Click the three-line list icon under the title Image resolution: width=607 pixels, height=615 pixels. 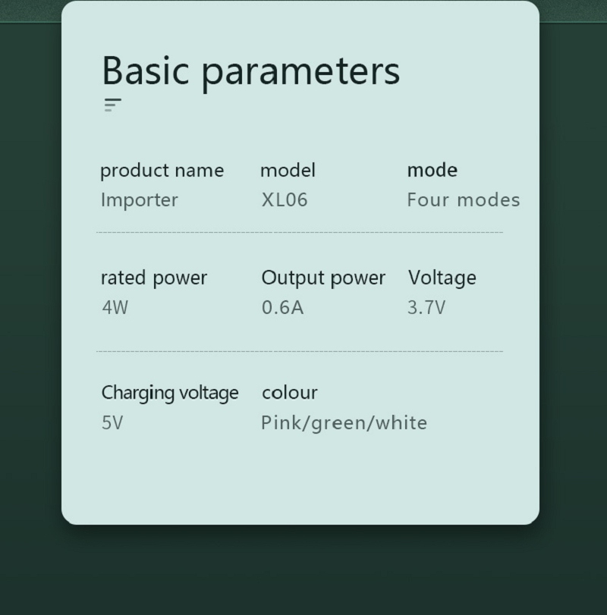tap(112, 105)
